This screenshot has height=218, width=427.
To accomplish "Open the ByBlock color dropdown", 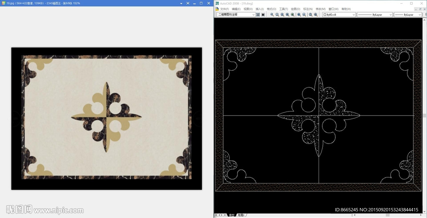I will point(354,15).
